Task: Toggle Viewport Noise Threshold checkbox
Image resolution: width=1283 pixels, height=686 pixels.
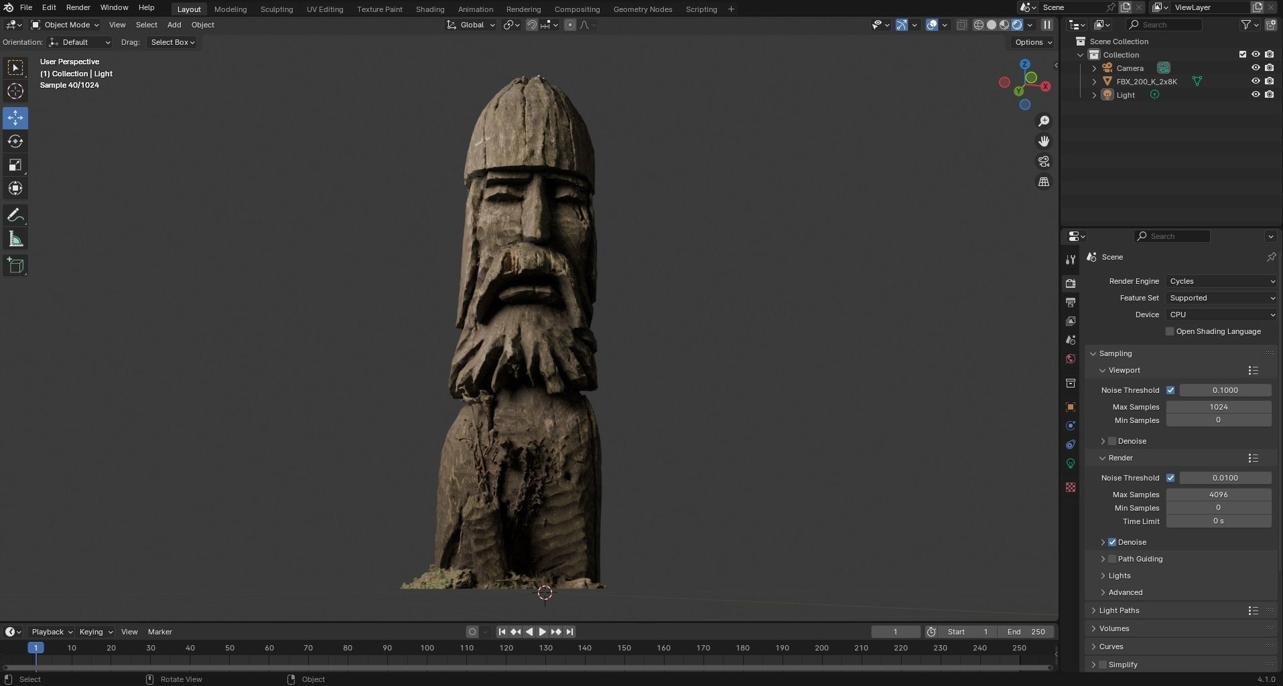Action: click(1170, 390)
